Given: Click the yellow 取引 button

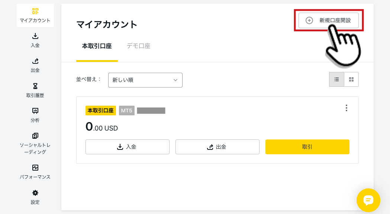Looking at the screenshot, I should tap(307, 147).
